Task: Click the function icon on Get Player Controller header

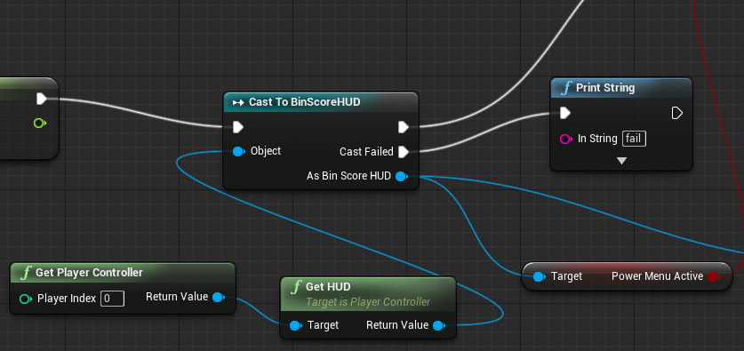Action: pyautogui.click(x=27, y=273)
